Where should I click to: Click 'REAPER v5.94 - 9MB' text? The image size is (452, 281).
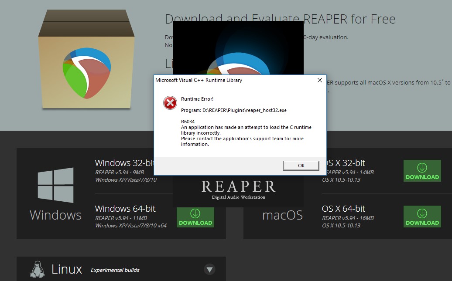[120, 173]
